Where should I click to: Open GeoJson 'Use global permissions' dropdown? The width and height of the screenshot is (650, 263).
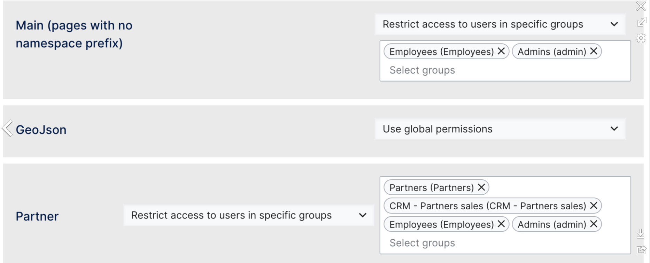tap(500, 129)
